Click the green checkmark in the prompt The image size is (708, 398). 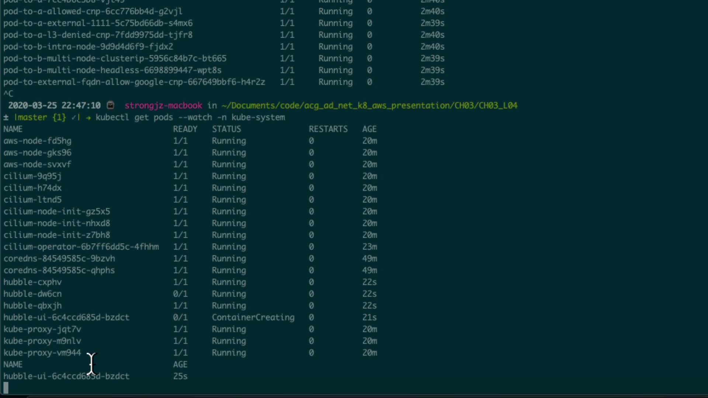tap(74, 118)
